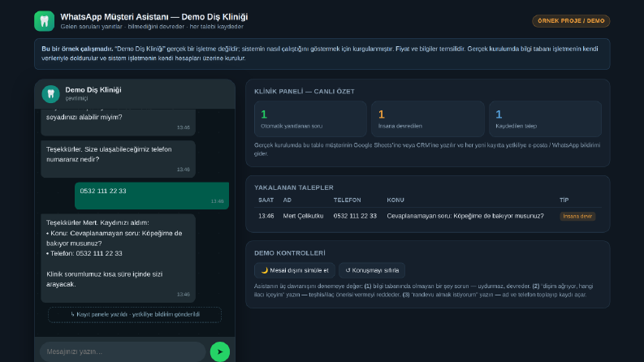Click the "Asistanın üç davranışını" hint text

coord(423,291)
